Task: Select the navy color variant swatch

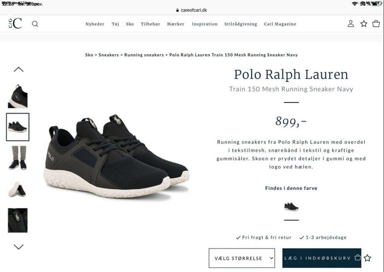Action: pos(291,207)
